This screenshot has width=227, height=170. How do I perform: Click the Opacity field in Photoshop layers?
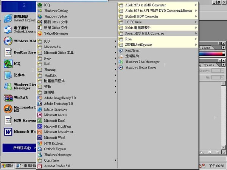(x=216, y=71)
